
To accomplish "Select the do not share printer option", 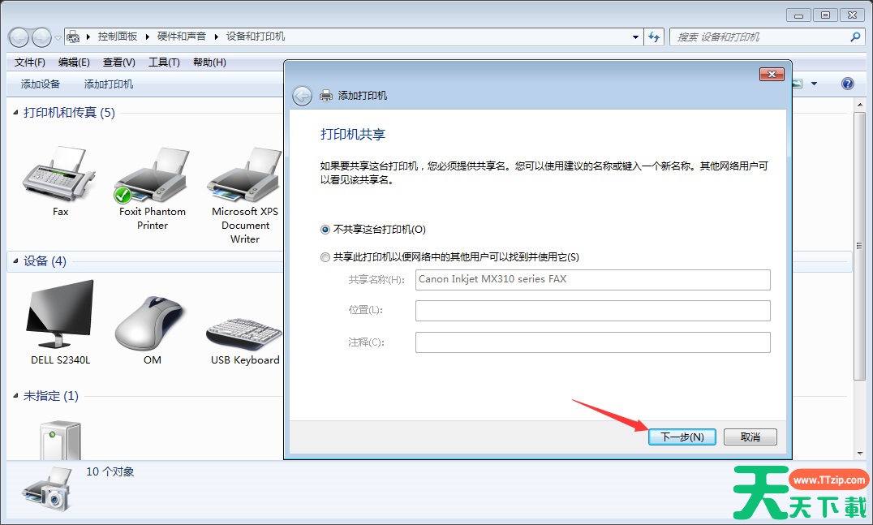I will tap(326, 230).
